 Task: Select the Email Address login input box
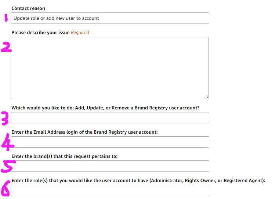110,142
